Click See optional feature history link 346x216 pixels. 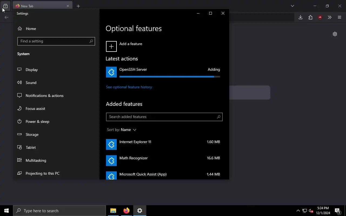click(x=129, y=87)
